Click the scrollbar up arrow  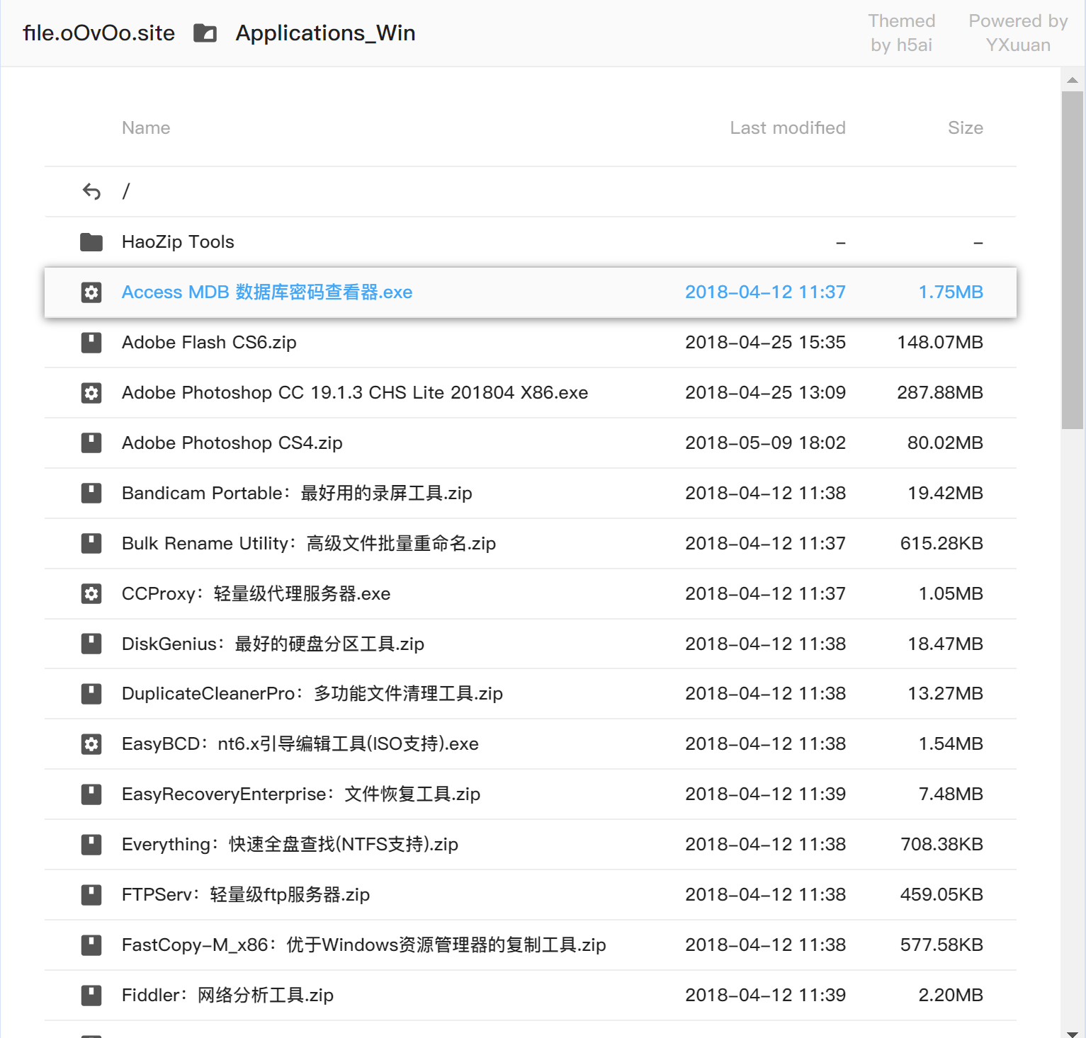1073,80
